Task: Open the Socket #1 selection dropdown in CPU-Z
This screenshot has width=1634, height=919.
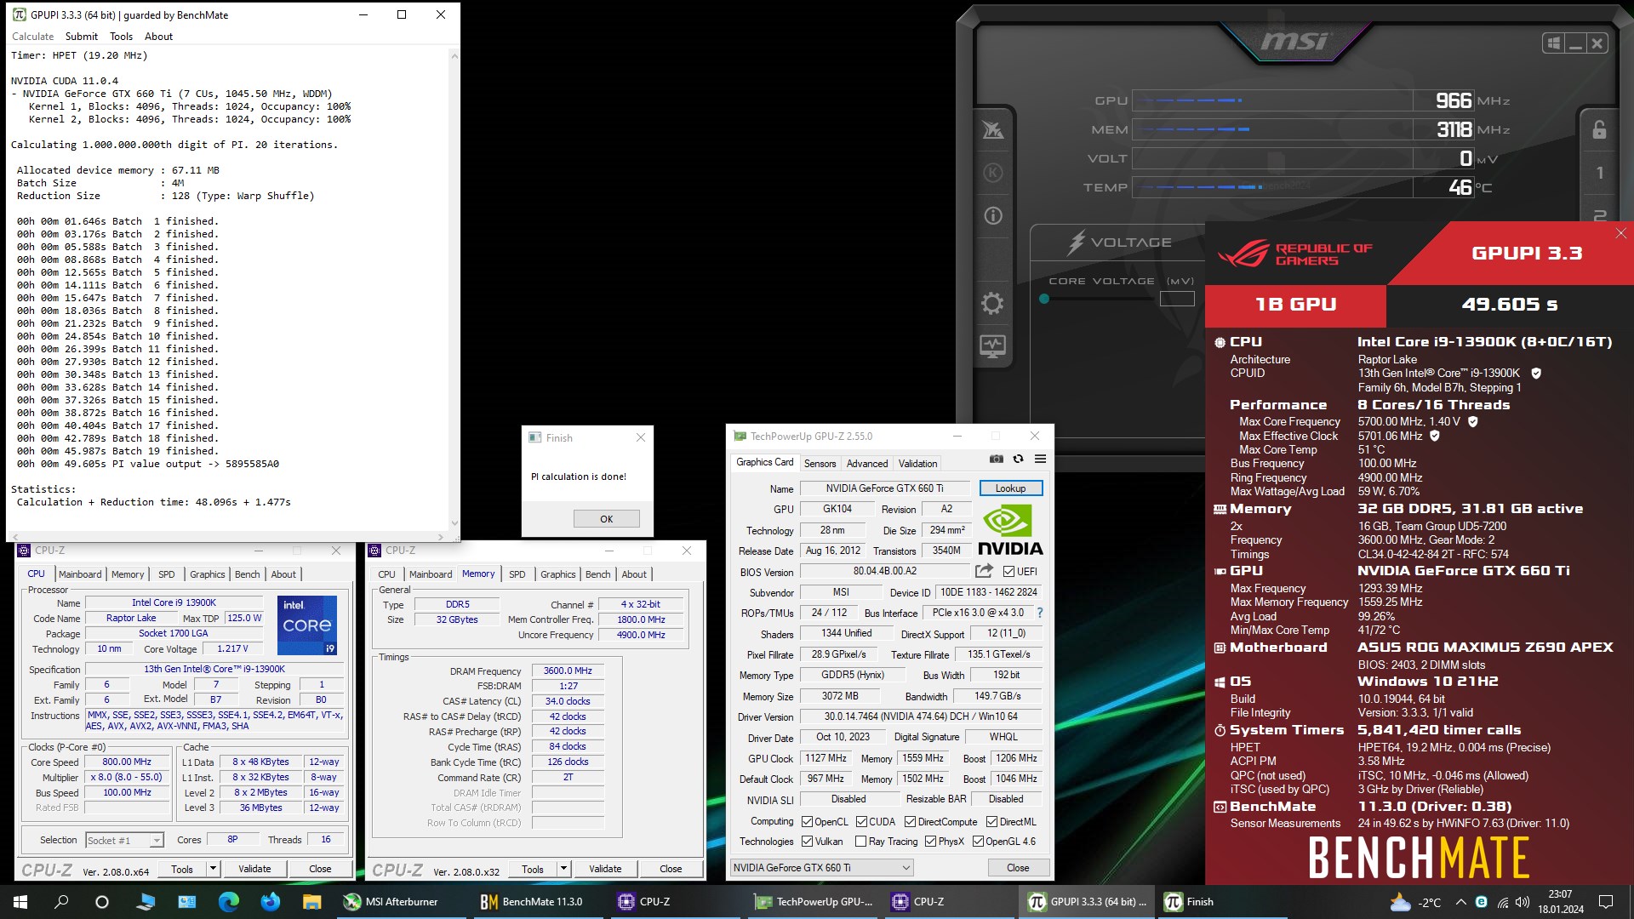Action: (x=124, y=841)
